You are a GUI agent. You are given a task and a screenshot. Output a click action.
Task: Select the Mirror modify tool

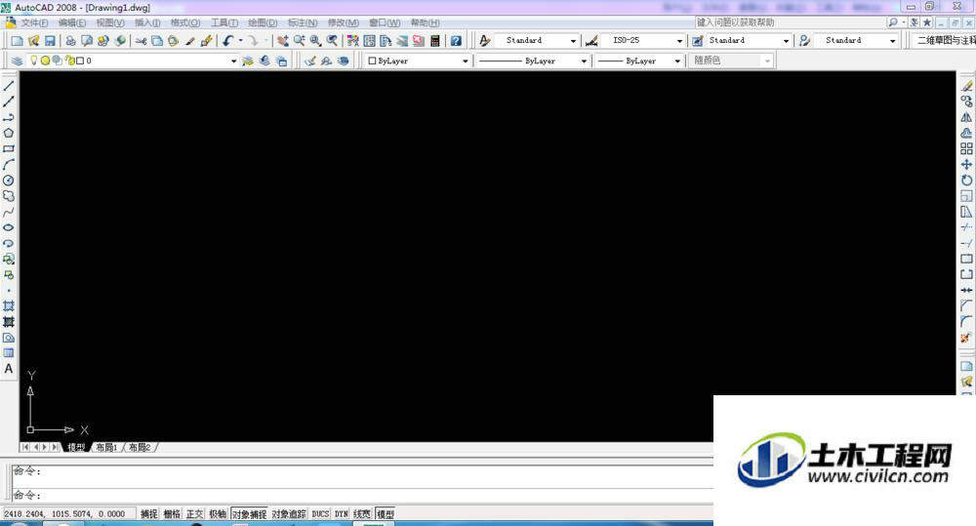(966, 117)
